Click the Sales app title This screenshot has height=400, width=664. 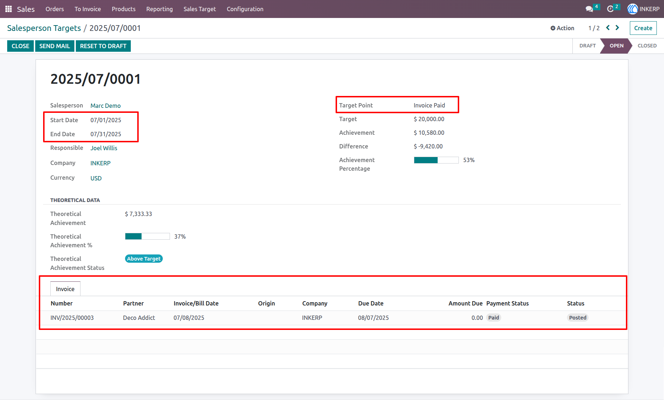(26, 9)
